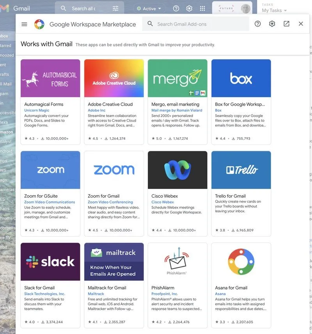Click the Proofpoint, Inc. developer link
The image size is (312, 334).
165,294
